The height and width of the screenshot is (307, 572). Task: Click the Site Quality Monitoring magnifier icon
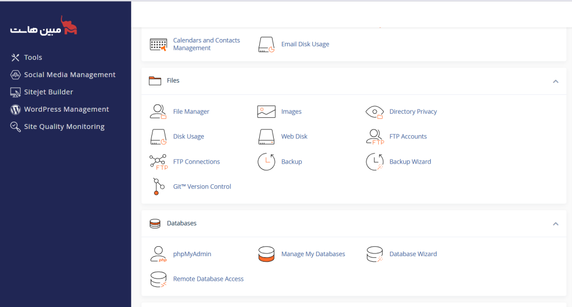tap(15, 127)
